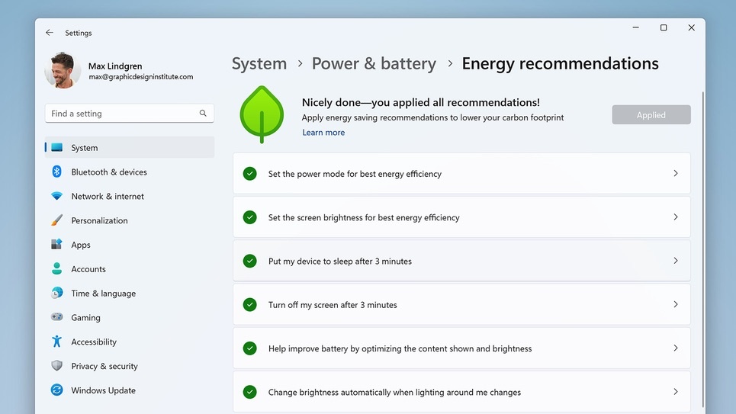This screenshot has height=414, width=736.
Task: Click green checkmark beside device sleep recommendation
Action: coord(249,261)
